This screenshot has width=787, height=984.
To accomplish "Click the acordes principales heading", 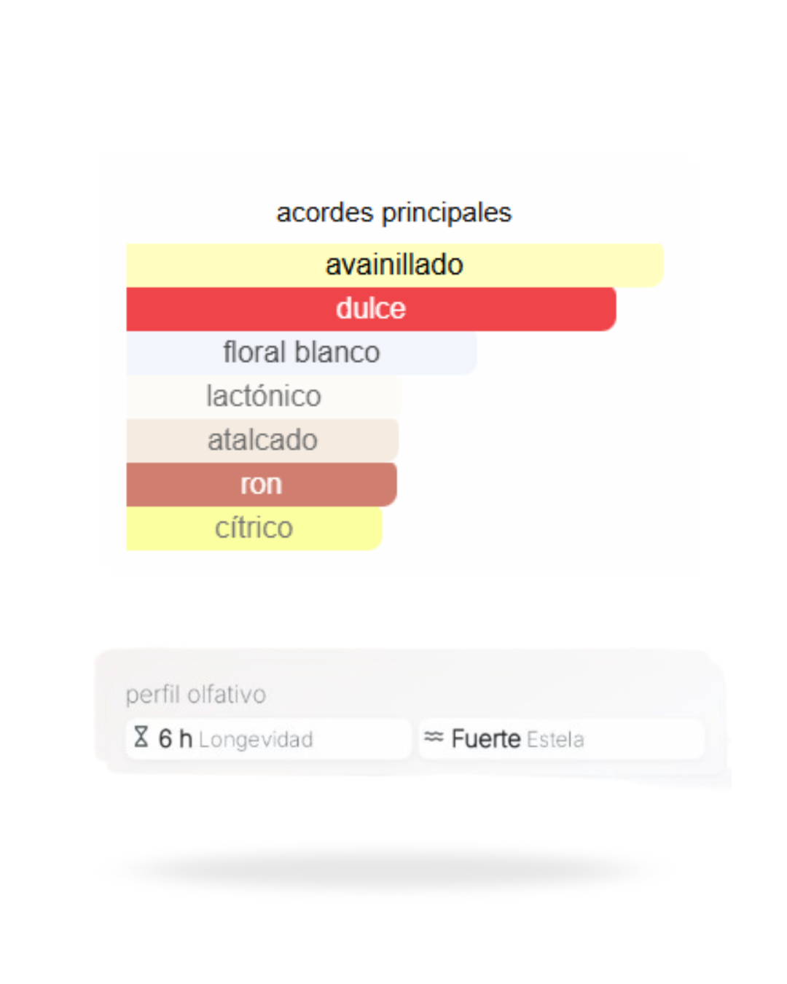I will 393,212.
